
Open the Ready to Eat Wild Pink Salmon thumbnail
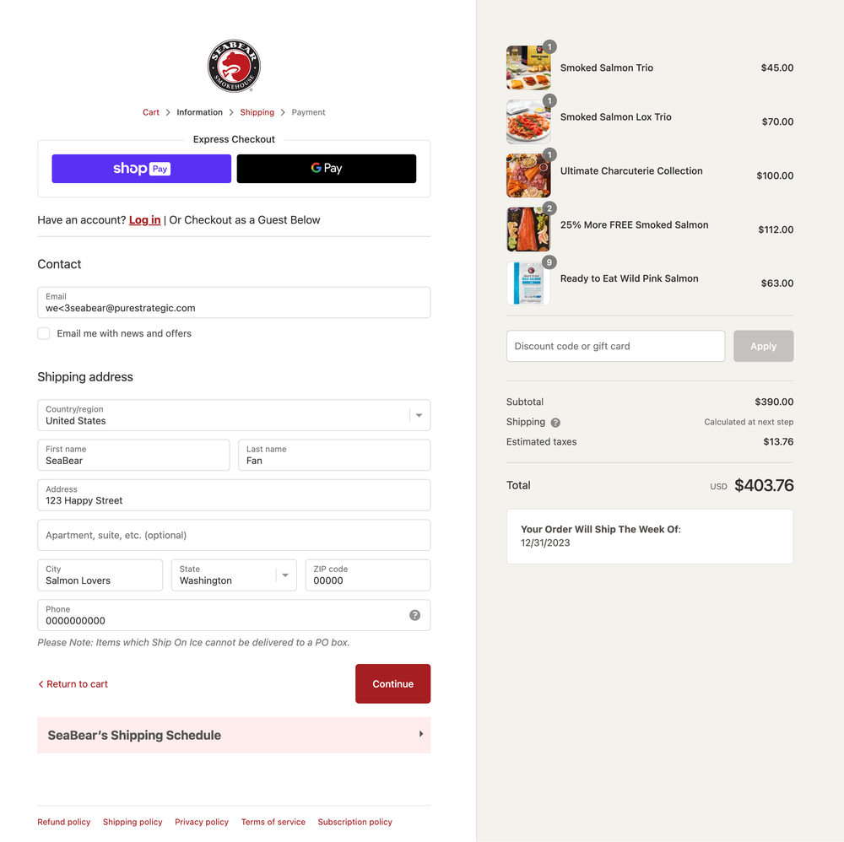(x=528, y=283)
